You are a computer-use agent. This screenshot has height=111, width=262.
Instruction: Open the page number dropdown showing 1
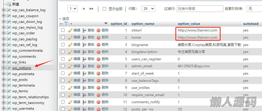(73, 9)
